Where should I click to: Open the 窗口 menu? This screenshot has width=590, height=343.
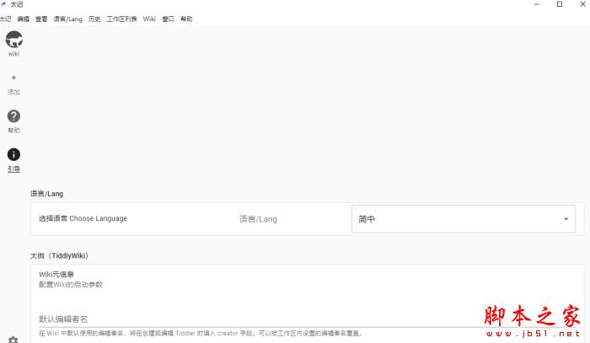click(x=168, y=19)
